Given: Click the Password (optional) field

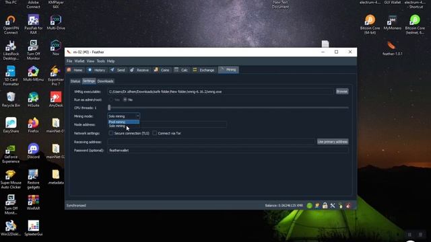Looking at the screenshot, I should [x=228, y=151].
